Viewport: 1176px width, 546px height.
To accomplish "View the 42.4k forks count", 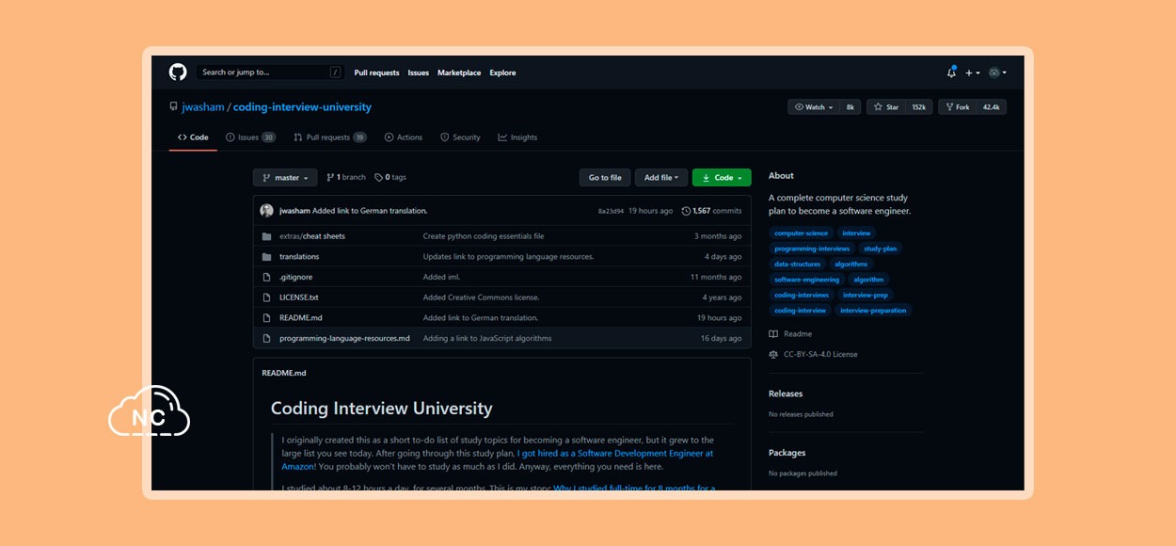I will pyautogui.click(x=992, y=107).
